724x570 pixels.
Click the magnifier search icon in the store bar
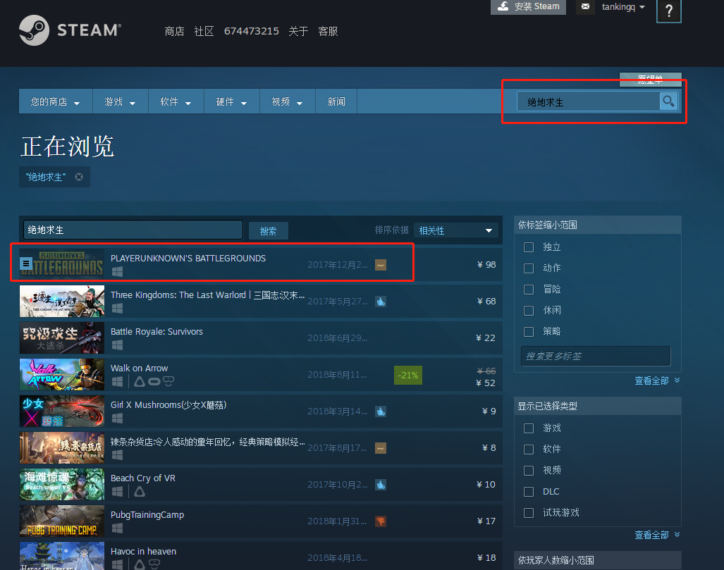pos(668,101)
